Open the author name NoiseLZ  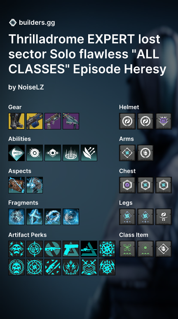point(31,87)
